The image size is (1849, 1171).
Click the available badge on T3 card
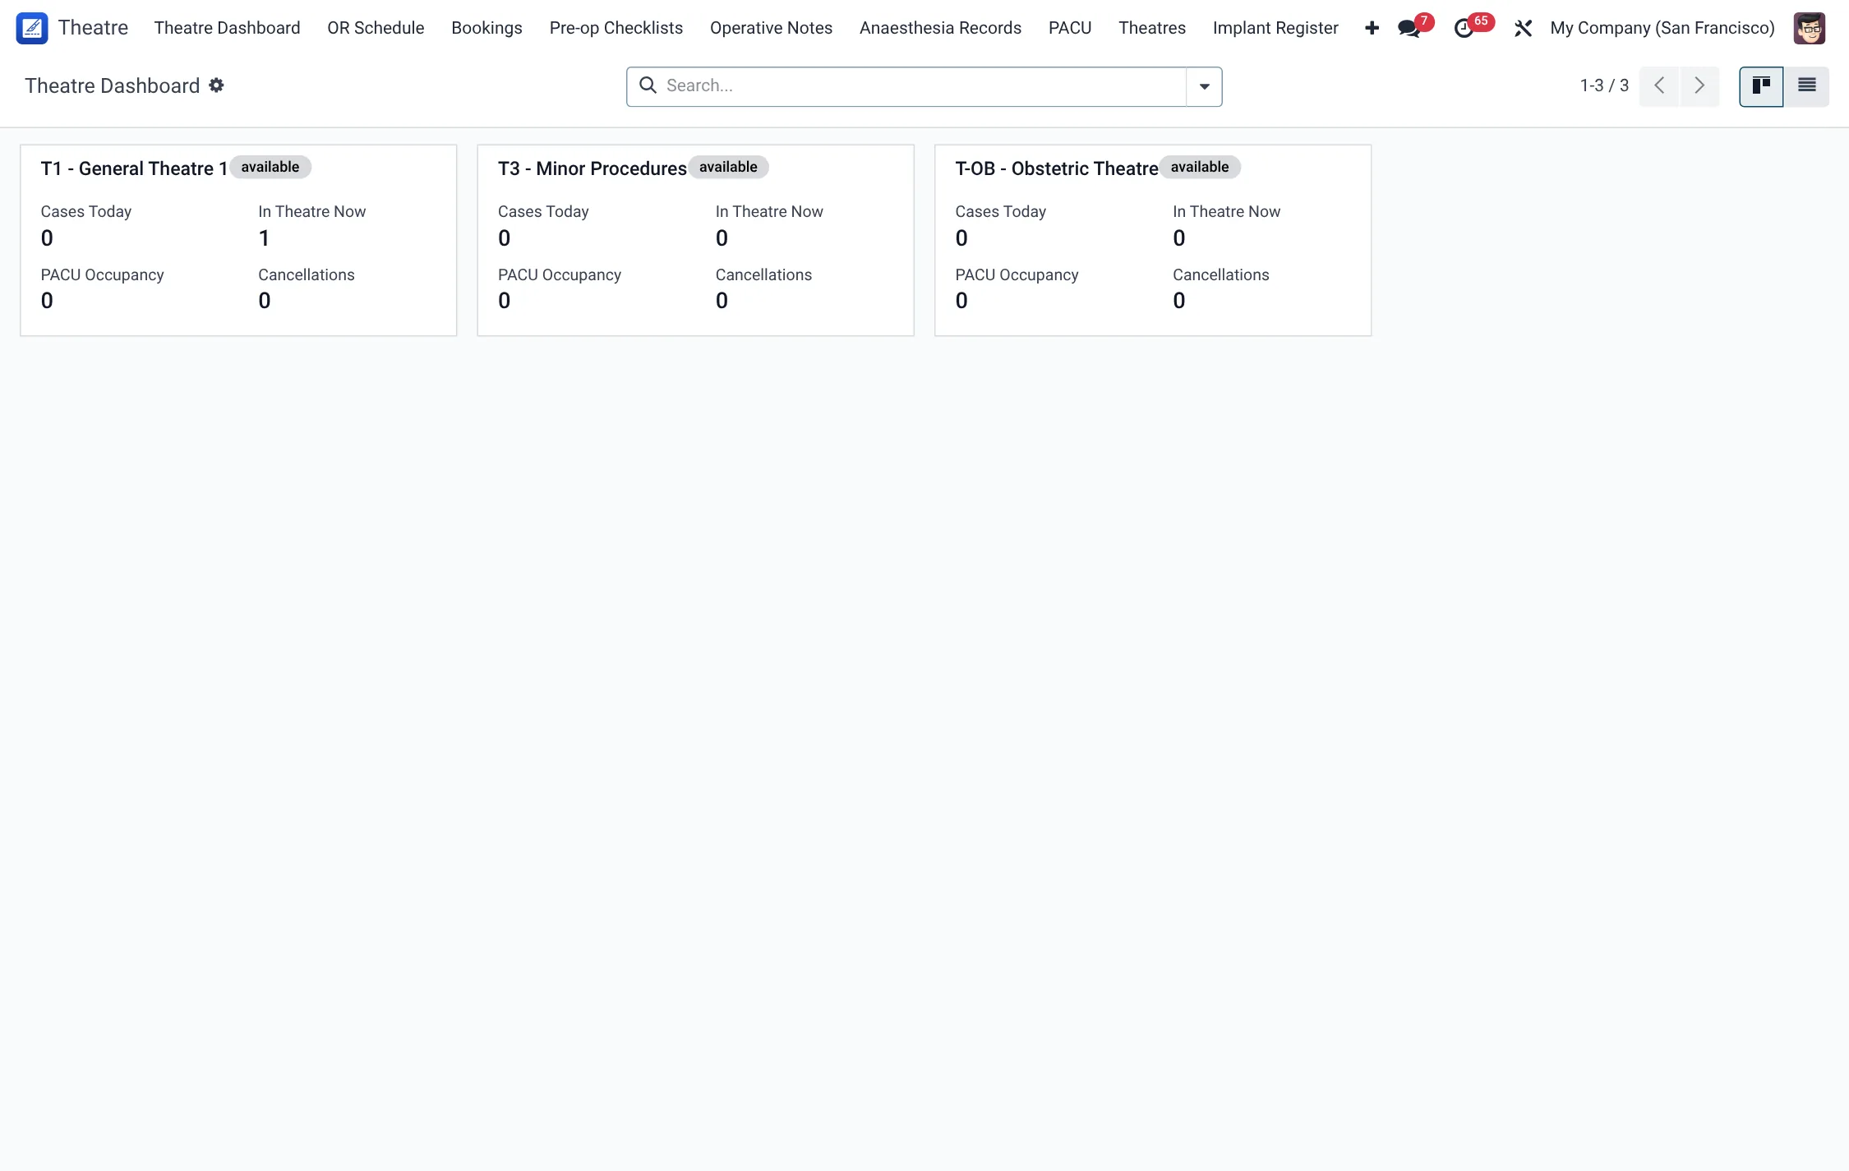(x=728, y=167)
